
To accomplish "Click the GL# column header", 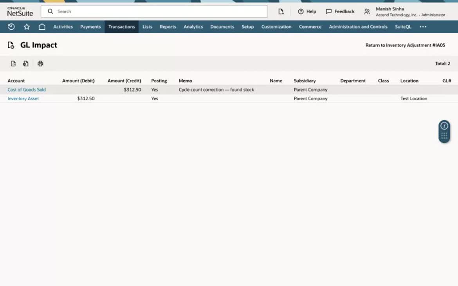I will pyautogui.click(x=447, y=81).
